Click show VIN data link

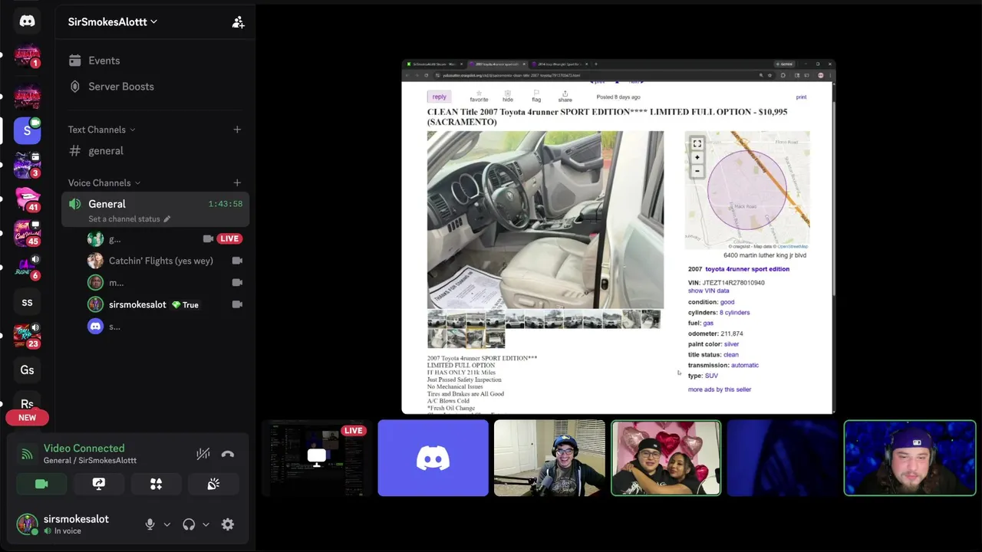tap(708, 291)
